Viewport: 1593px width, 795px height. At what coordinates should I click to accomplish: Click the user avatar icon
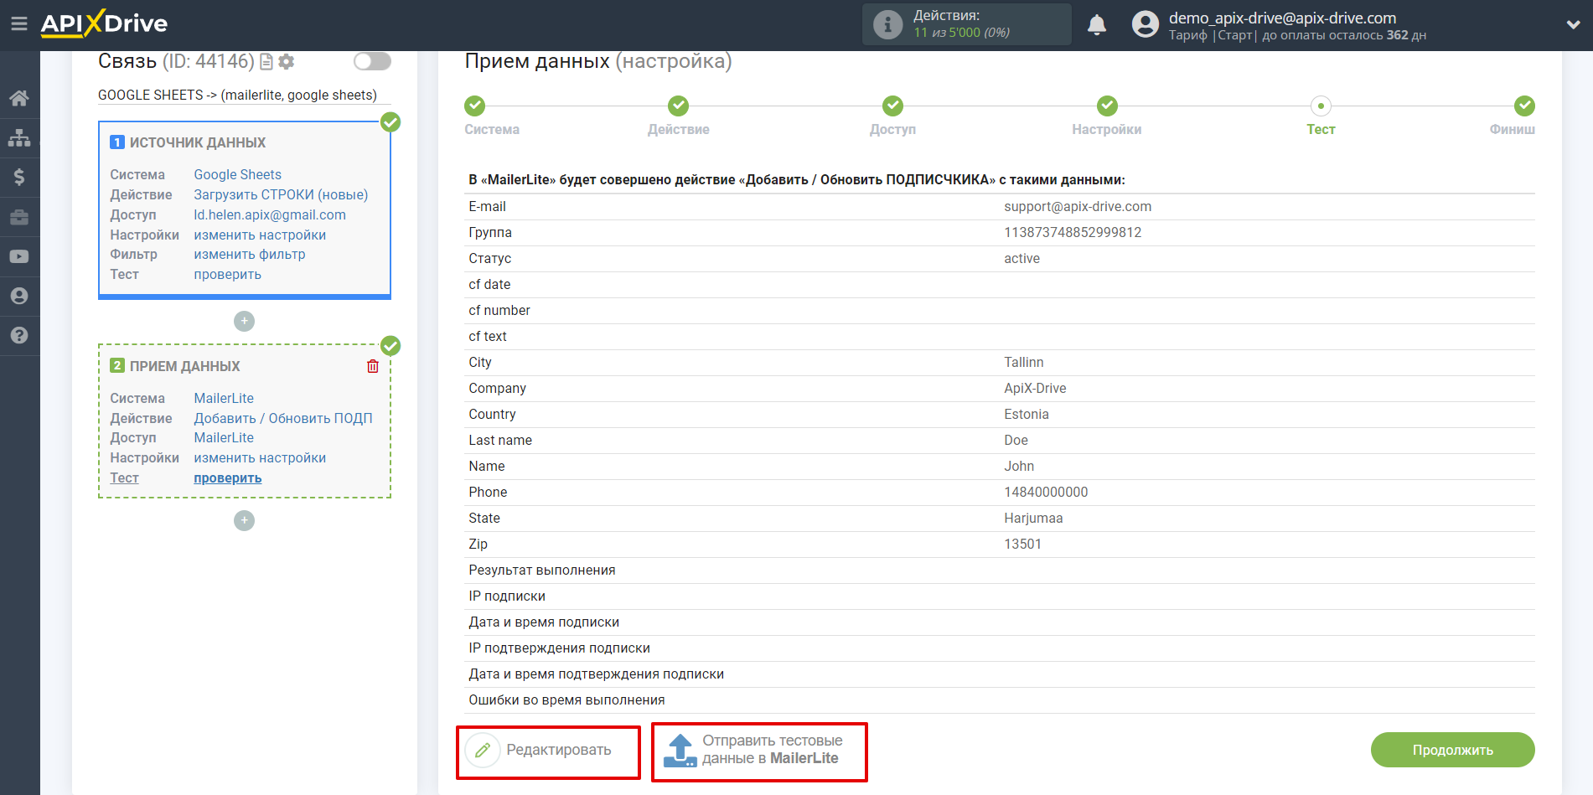[1145, 24]
